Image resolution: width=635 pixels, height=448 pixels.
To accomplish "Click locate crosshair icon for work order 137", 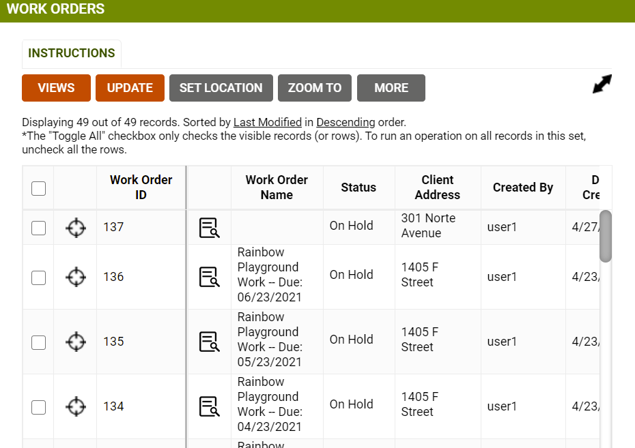I will pos(76,228).
